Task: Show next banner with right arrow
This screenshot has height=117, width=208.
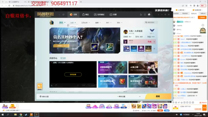Action: pos(119,41)
